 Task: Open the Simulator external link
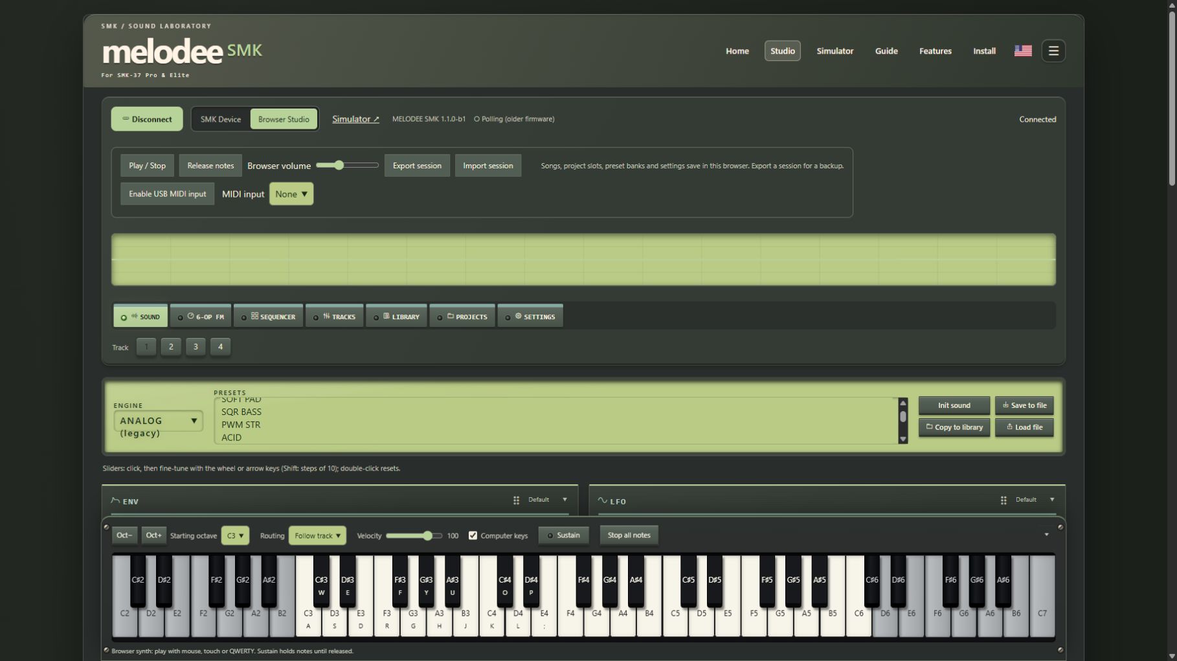(x=355, y=119)
